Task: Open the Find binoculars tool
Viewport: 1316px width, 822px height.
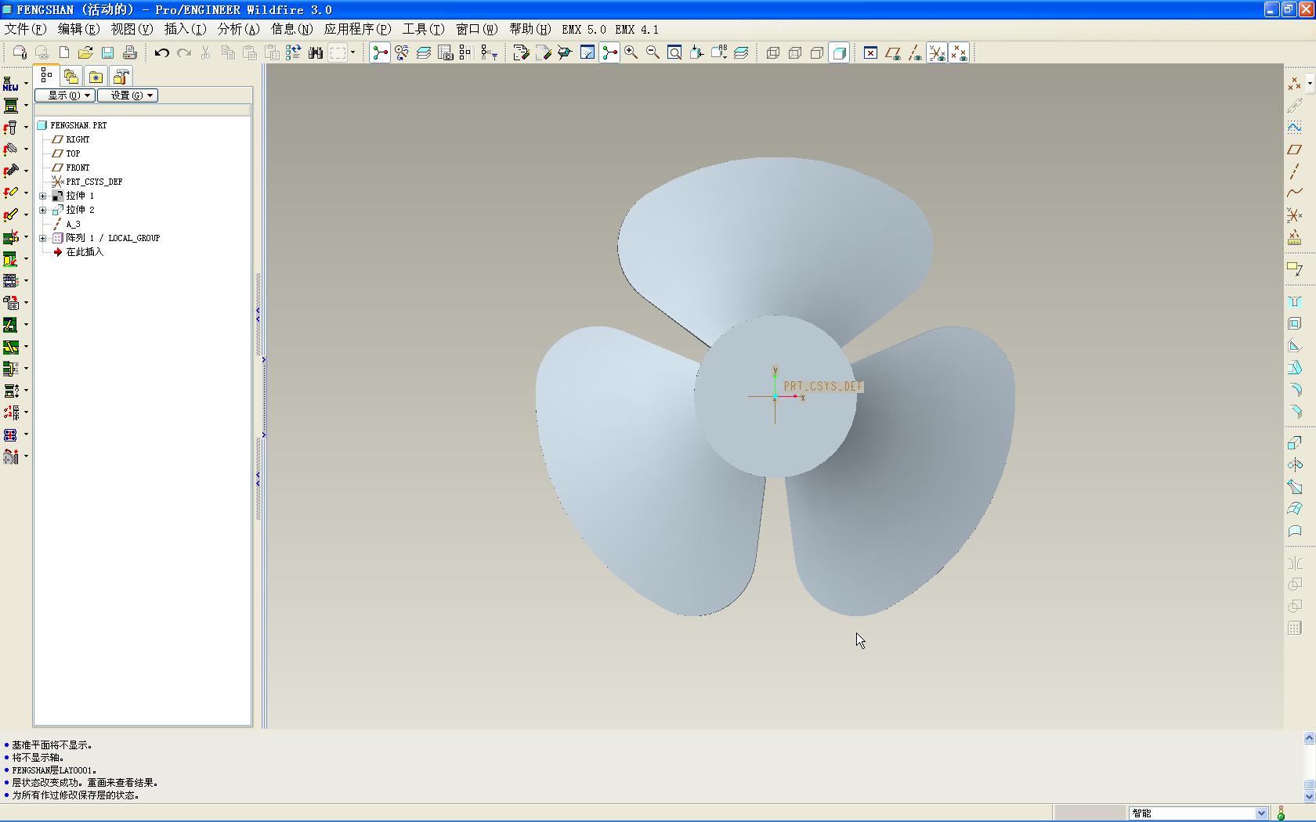Action: point(316,52)
